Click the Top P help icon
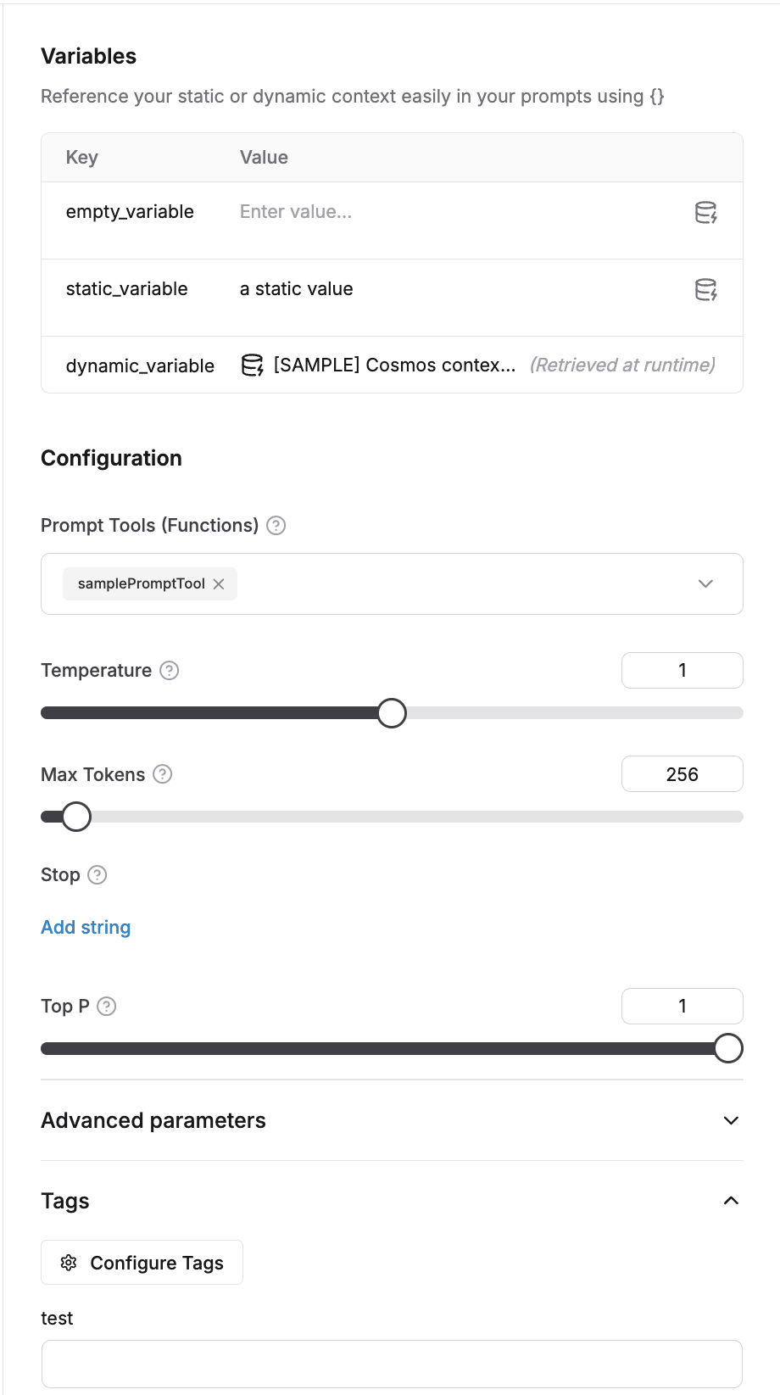 pos(106,1006)
